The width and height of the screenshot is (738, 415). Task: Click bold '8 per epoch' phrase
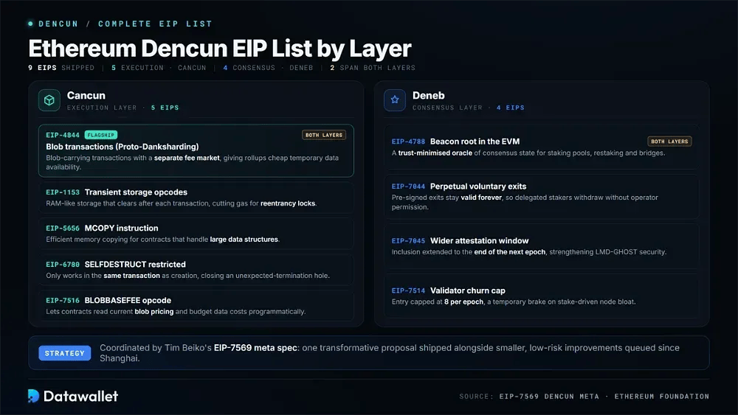(463, 302)
